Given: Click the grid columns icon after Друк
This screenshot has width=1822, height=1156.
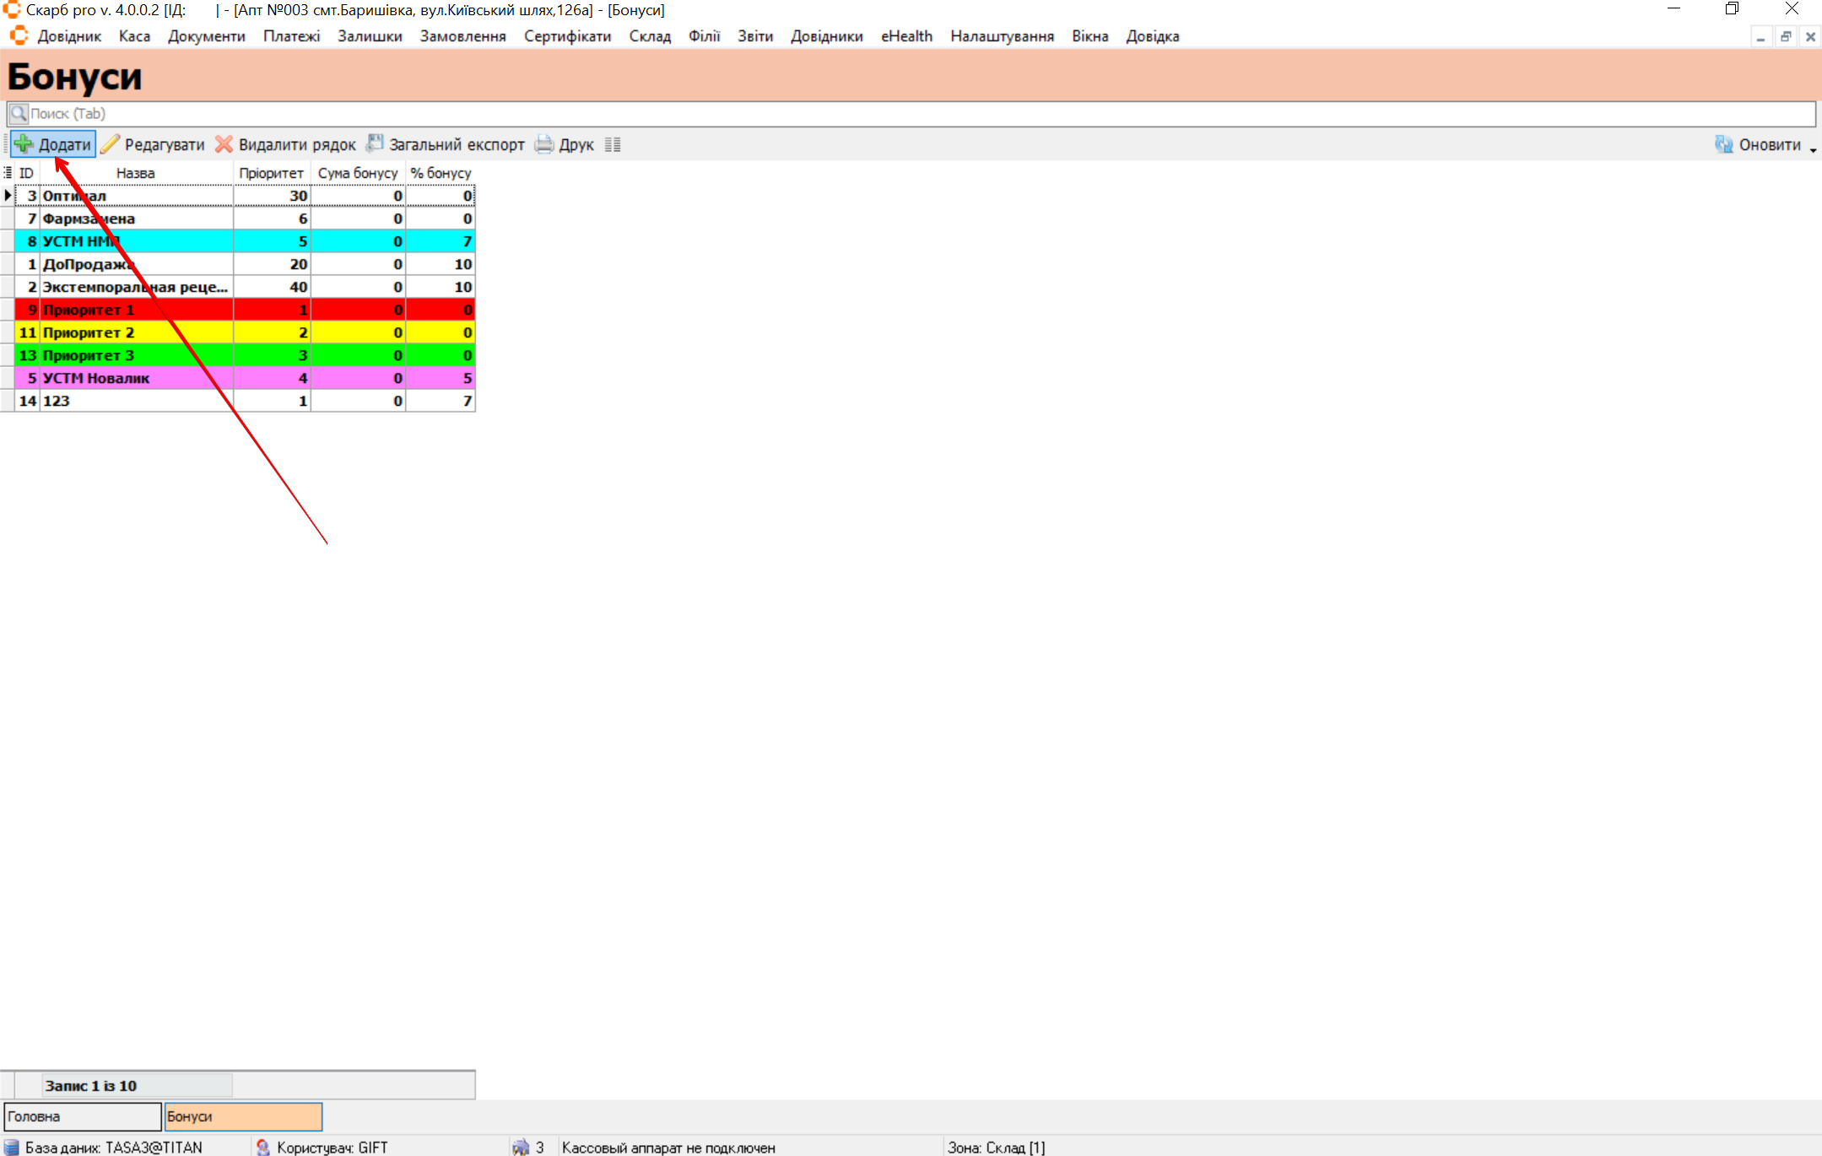Looking at the screenshot, I should (613, 144).
